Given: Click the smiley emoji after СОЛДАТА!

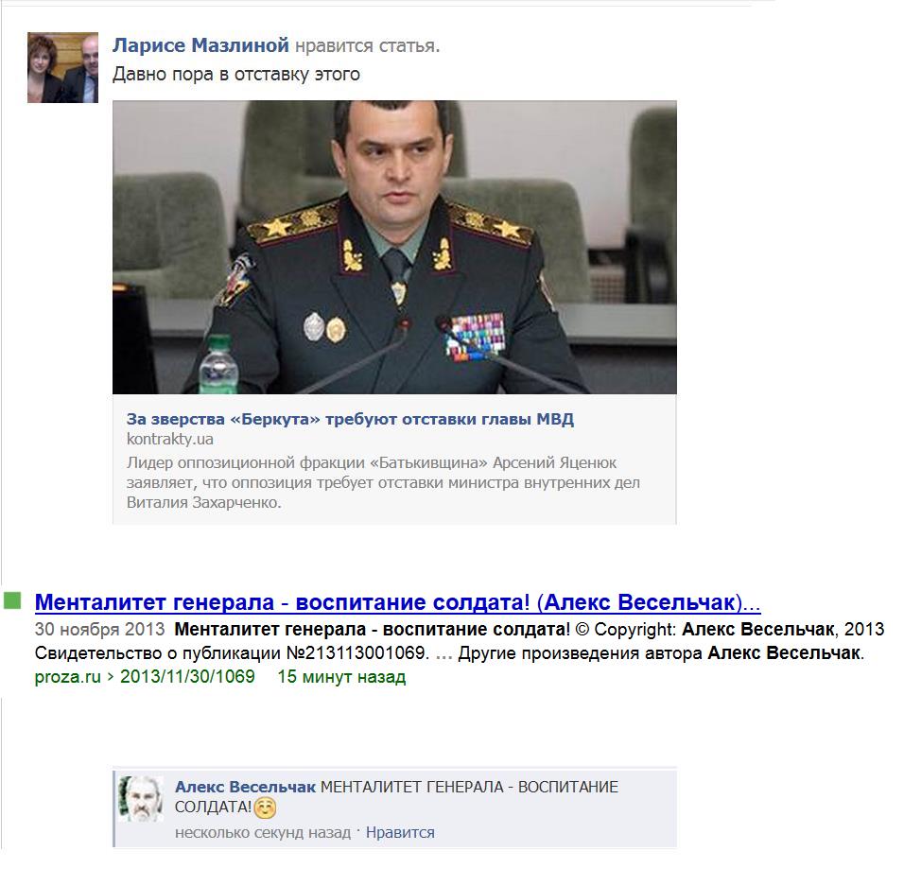Looking at the screenshot, I should [265, 808].
